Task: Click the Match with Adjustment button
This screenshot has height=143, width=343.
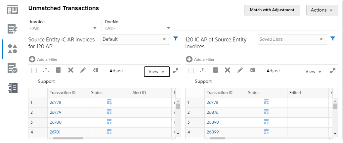Action: pos(272,10)
